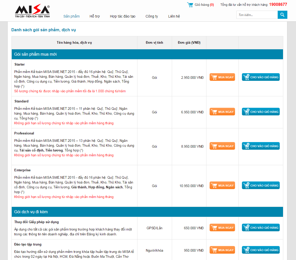Open the Công ty menu
The width and height of the screenshot is (296, 260).
pos(152,16)
